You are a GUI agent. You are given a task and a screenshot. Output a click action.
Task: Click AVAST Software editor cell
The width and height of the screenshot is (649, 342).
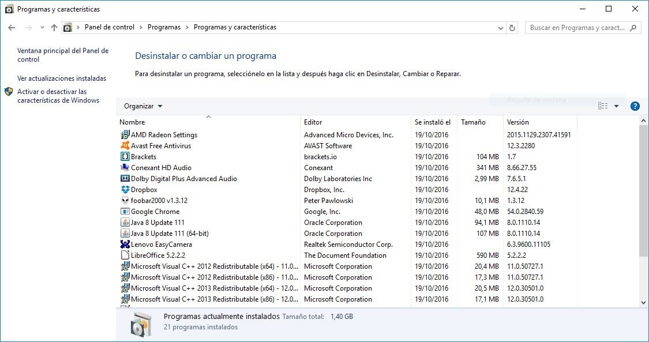tap(328, 145)
